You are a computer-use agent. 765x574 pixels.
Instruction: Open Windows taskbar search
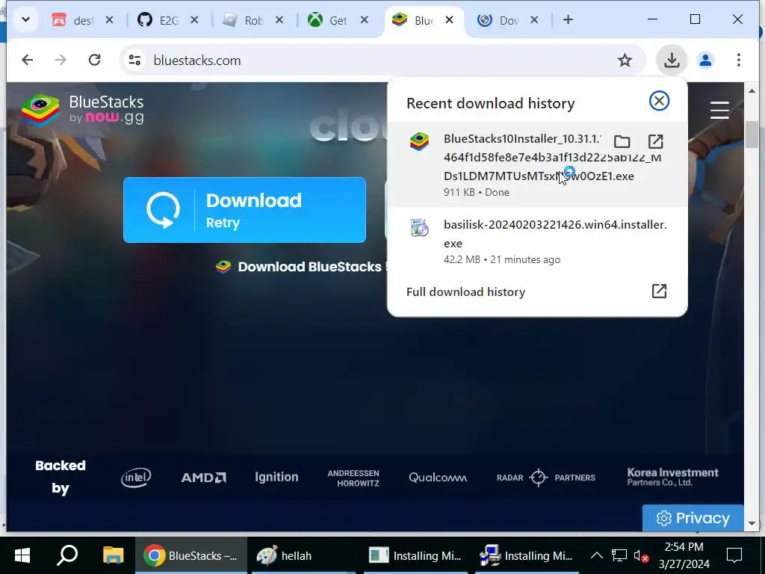tap(67, 555)
